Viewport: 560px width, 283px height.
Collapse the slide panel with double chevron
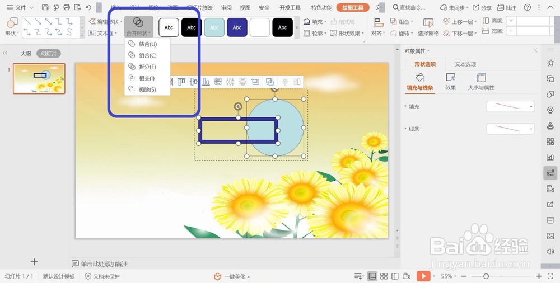click(x=5, y=53)
